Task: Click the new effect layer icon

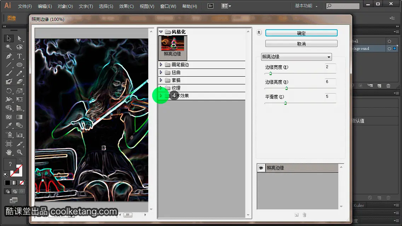Action: point(297,215)
